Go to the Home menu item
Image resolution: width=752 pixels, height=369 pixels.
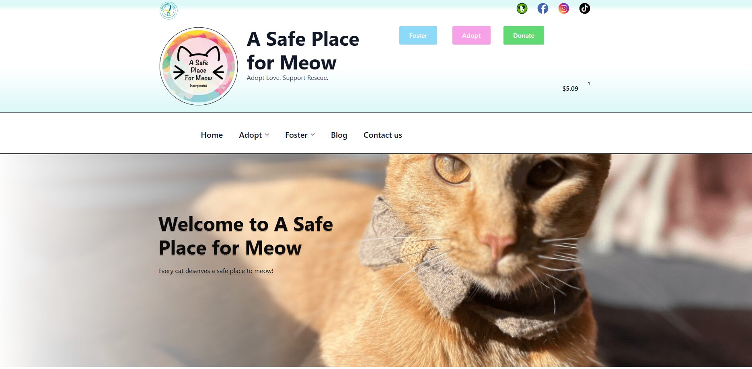tap(212, 135)
